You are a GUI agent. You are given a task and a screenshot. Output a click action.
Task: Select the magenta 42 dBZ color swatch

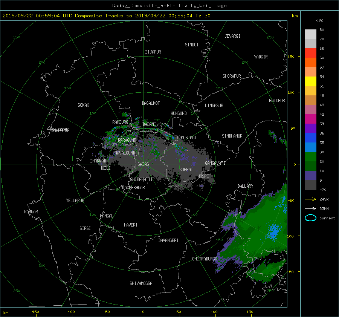tap(310, 119)
